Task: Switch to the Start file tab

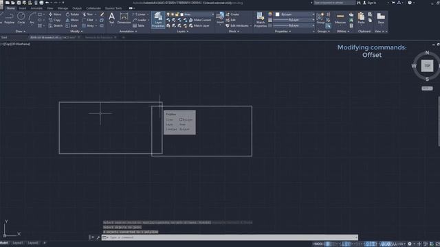Action: tap(4, 37)
